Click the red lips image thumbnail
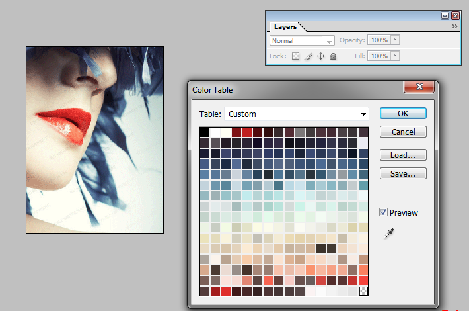The image size is (469, 311). click(x=95, y=140)
